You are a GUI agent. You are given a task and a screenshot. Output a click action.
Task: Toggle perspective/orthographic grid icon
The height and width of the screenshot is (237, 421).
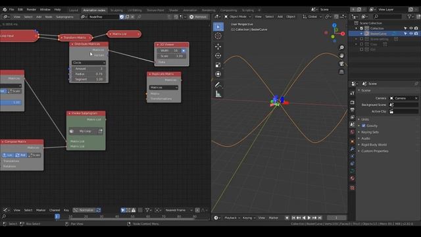click(x=341, y=72)
